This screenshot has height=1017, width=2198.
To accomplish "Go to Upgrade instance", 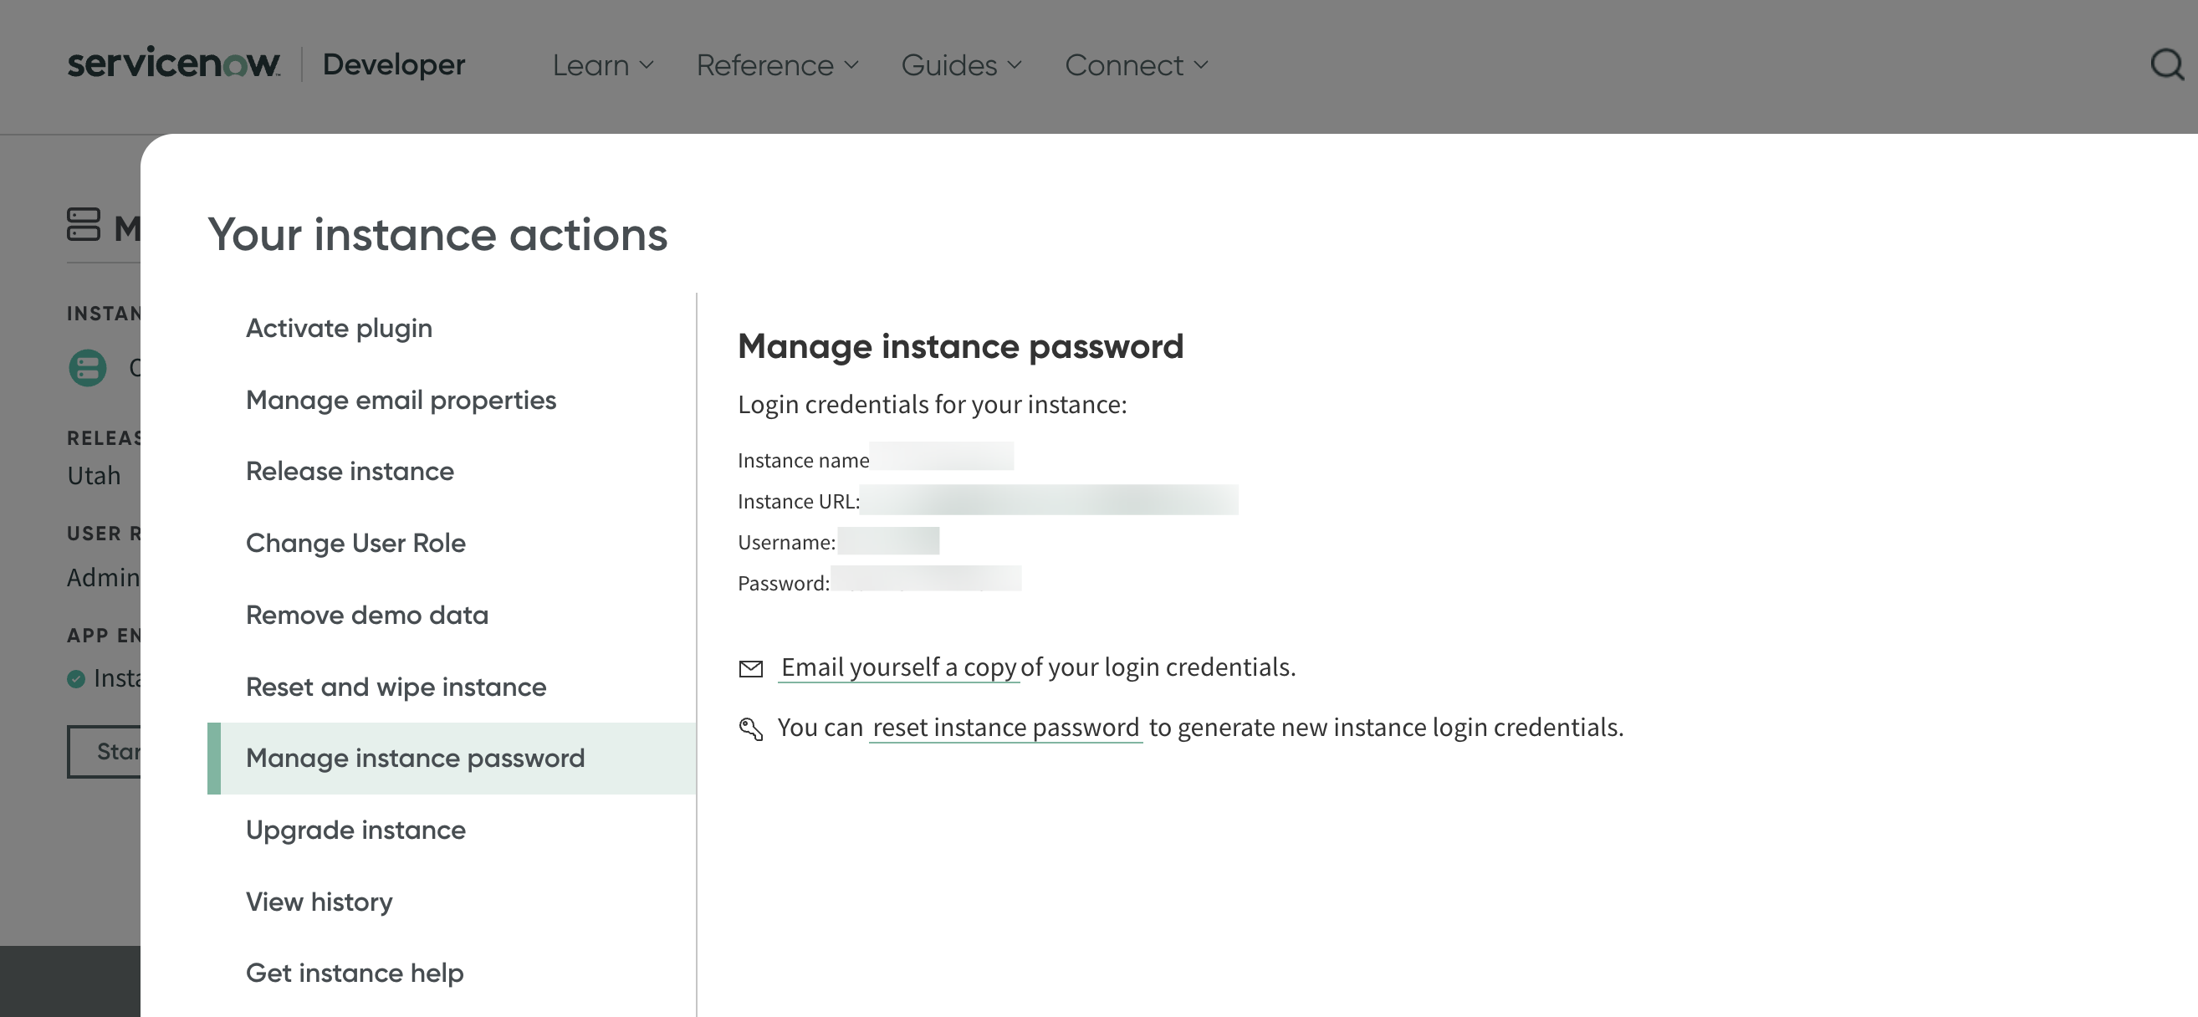I will (x=355, y=830).
